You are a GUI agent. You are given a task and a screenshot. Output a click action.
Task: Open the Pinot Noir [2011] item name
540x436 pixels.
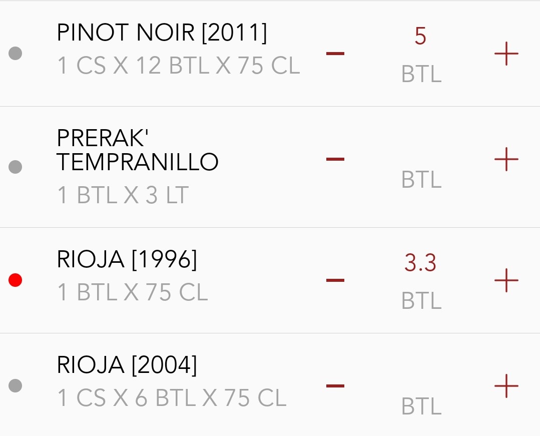162,34
